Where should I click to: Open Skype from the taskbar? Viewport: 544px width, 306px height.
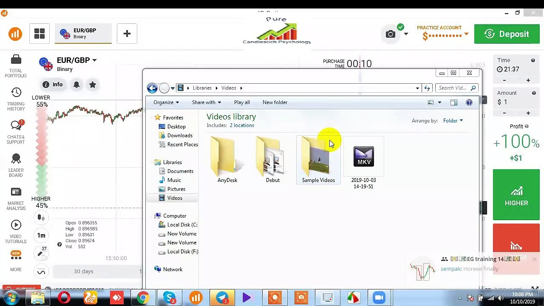pos(169,298)
